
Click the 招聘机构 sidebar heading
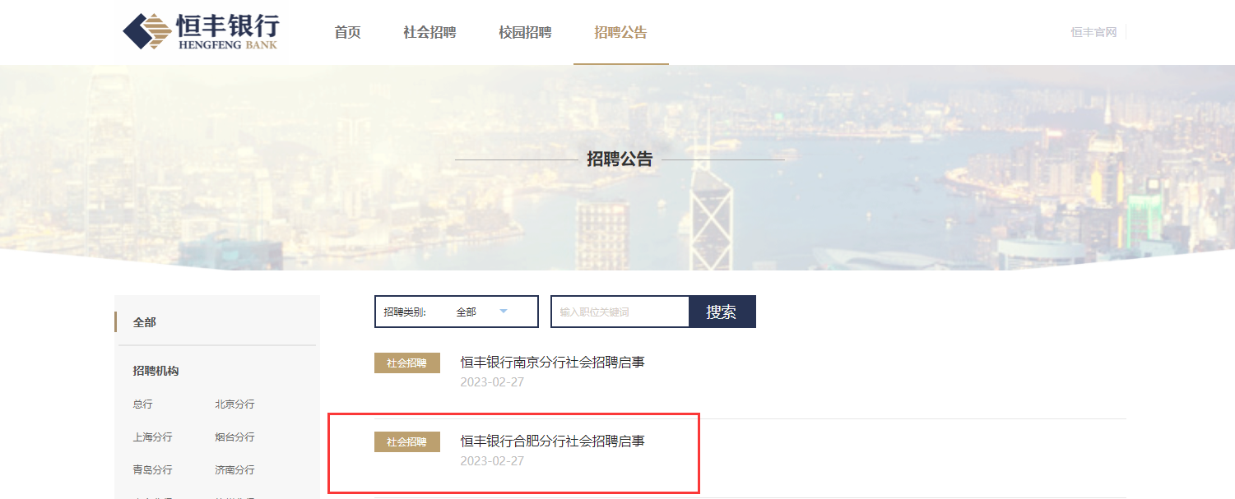coord(156,371)
